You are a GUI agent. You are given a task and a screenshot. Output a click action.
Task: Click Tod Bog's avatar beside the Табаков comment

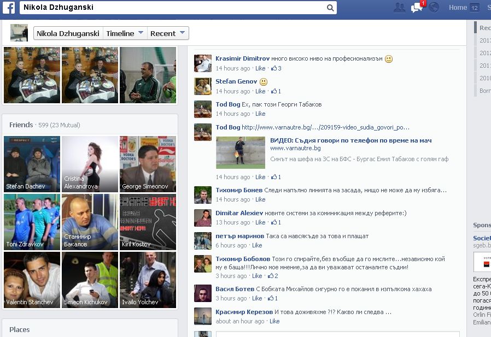[203, 109]
